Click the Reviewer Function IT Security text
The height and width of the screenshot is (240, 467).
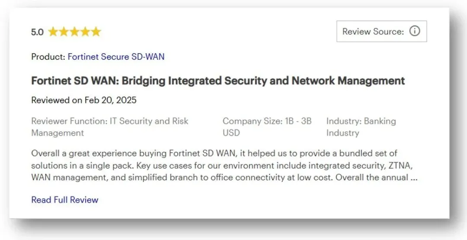pos(109,122)
